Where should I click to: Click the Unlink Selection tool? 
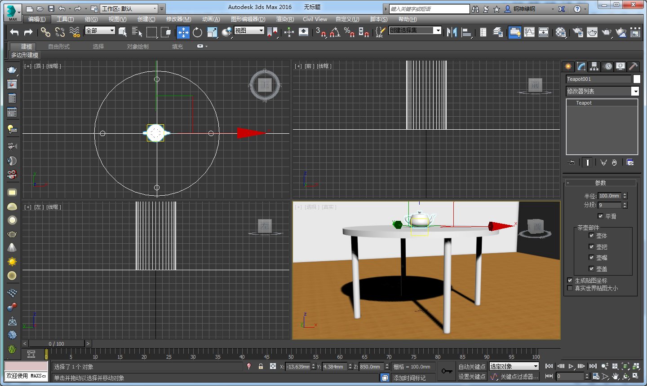pyautogui.click(x=60, y=32)
